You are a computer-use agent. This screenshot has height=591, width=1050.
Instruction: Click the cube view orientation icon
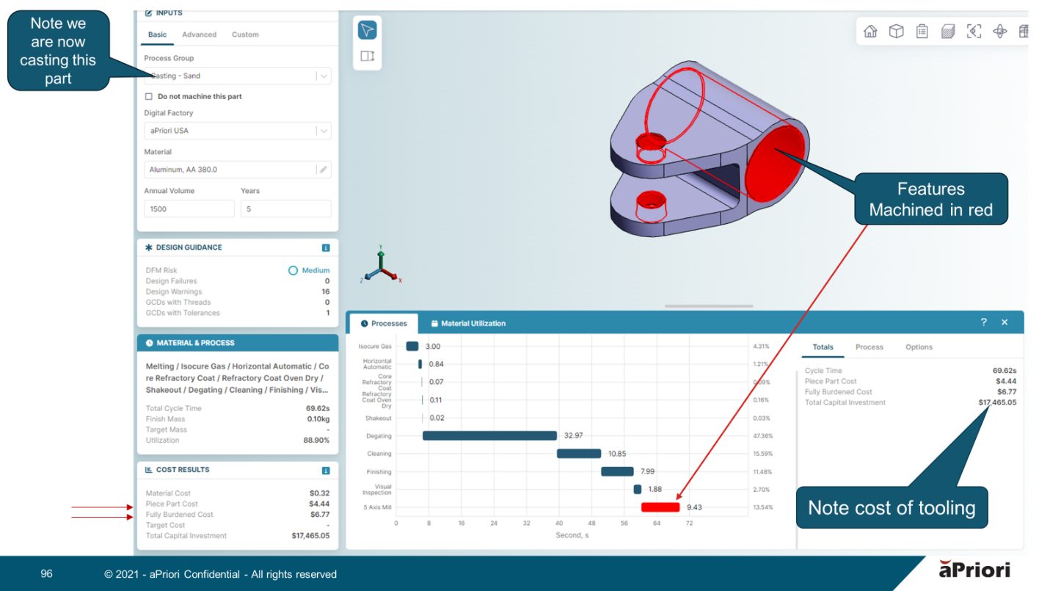pyautogui.click(x=896, y=32)
